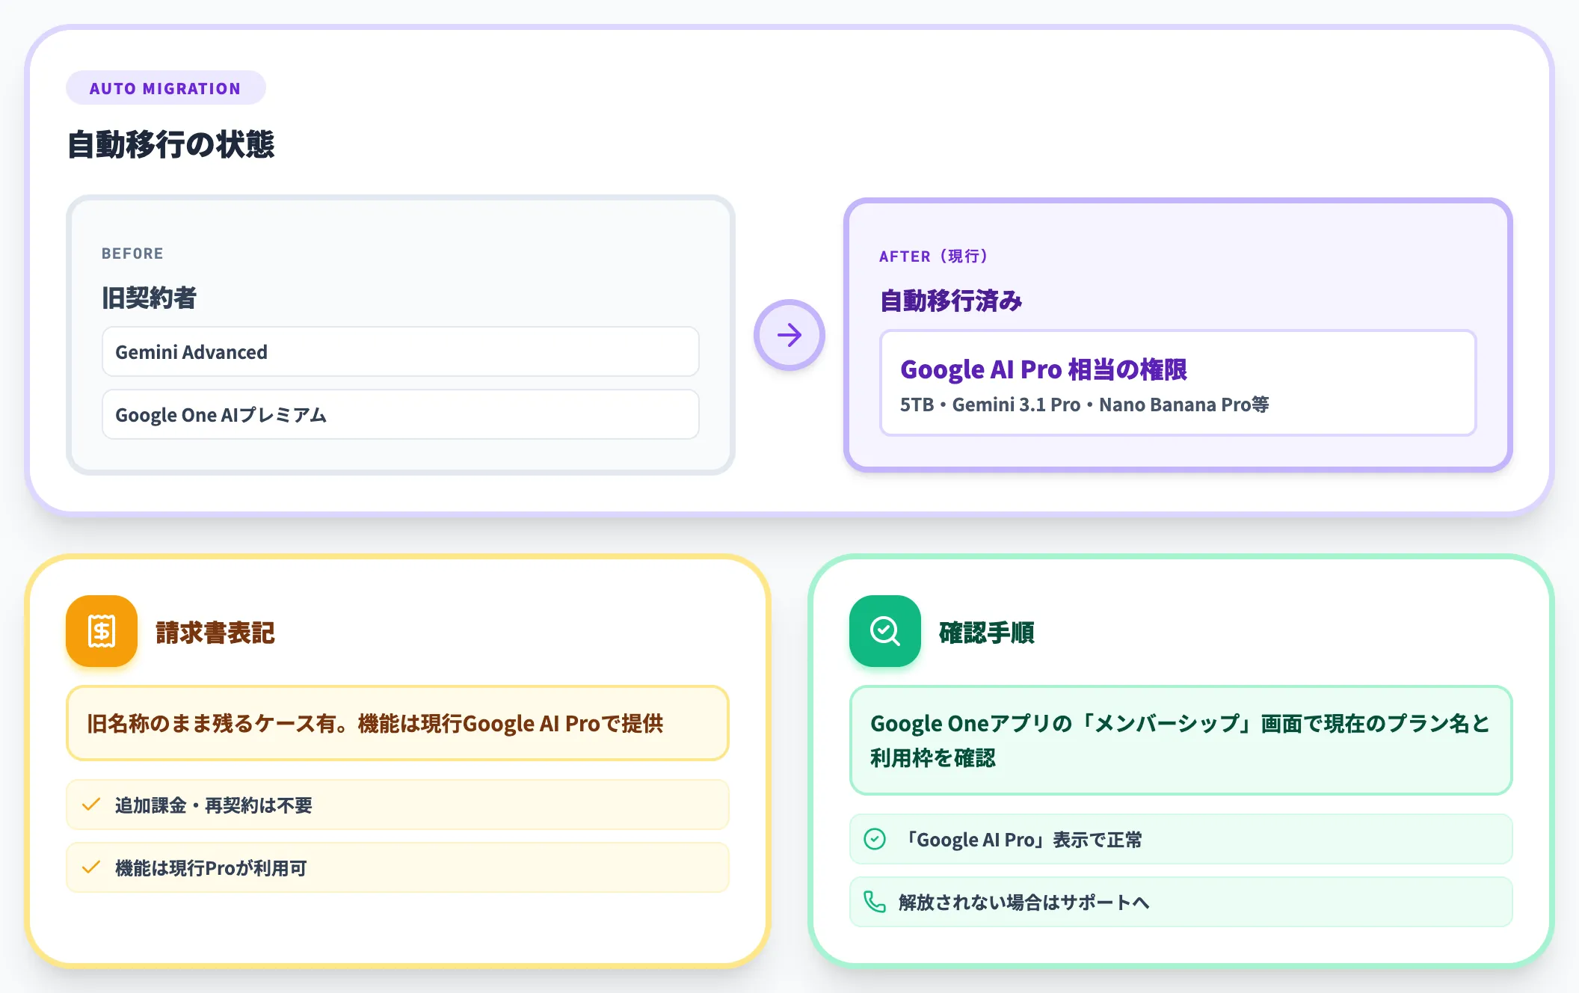Click the 旧名称のまま残るケース有 notice
This screenshot has height=993, width=1579.
click(x=398, y=723)
